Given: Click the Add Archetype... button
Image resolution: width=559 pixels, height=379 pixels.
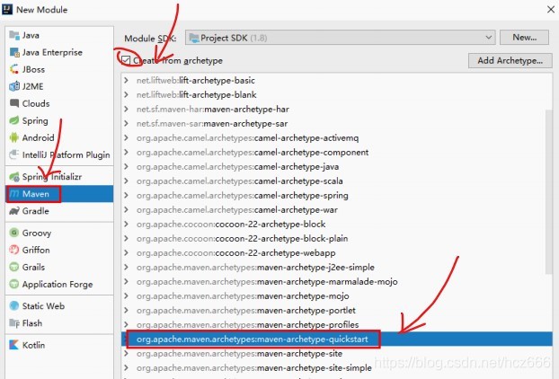Looking at the screenshot, I should 510,60.
